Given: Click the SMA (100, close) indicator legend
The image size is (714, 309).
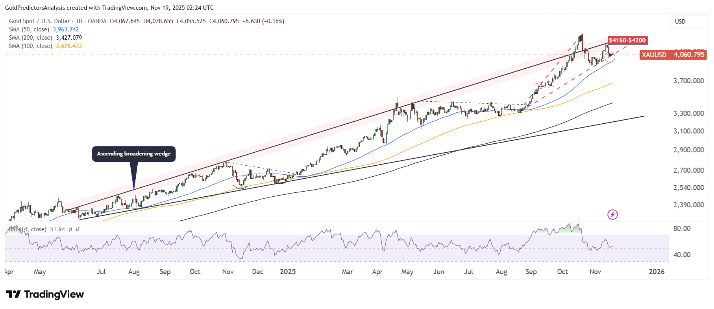Looking at the screenshot, I should click(x=31, y=46).
